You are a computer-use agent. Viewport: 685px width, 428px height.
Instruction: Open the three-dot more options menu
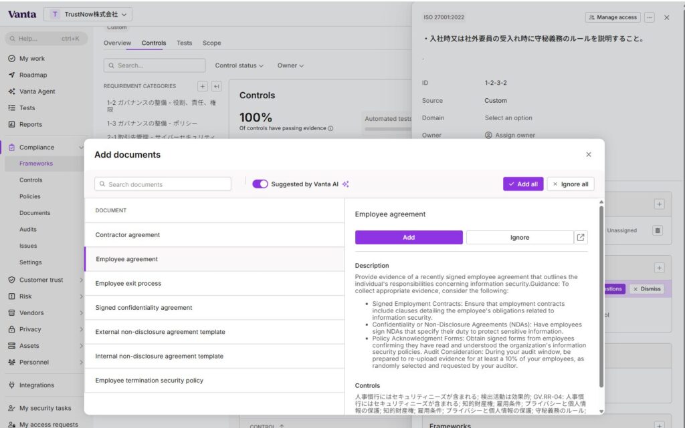[x=650, y=17]
